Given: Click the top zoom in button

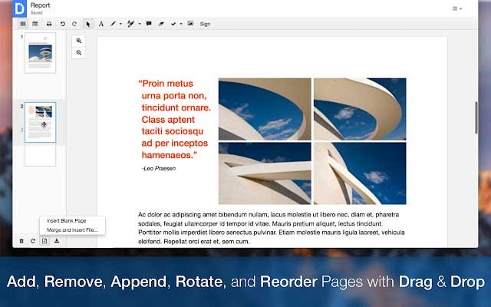Looking at the screenshot, I should [x=79, y=41].
